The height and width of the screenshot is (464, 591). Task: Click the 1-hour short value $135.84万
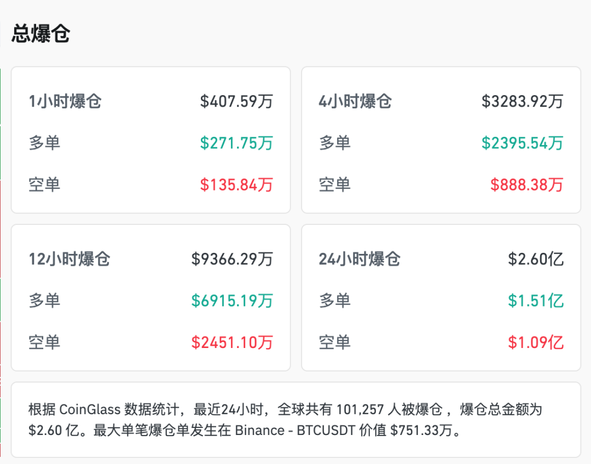[236, 184]
